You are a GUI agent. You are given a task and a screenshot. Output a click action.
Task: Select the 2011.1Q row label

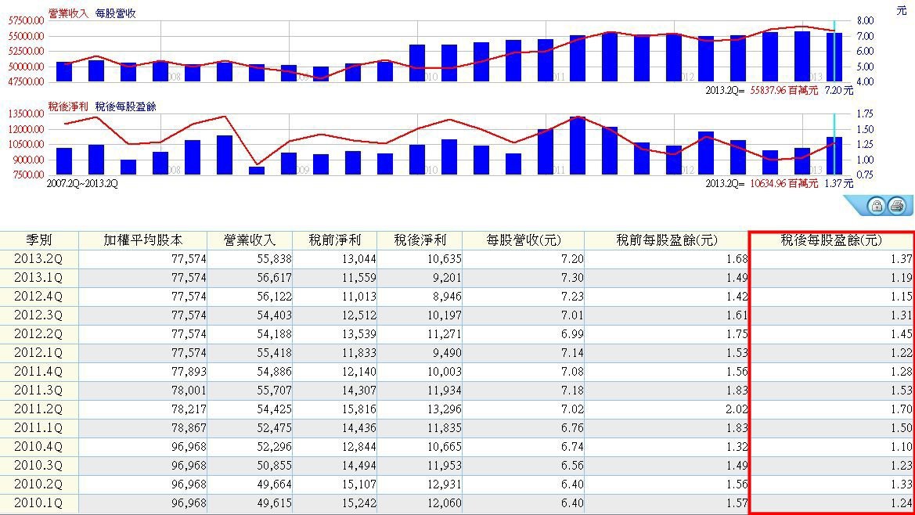[38, 427]
